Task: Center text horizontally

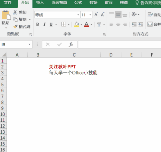Action: (118, 24)
